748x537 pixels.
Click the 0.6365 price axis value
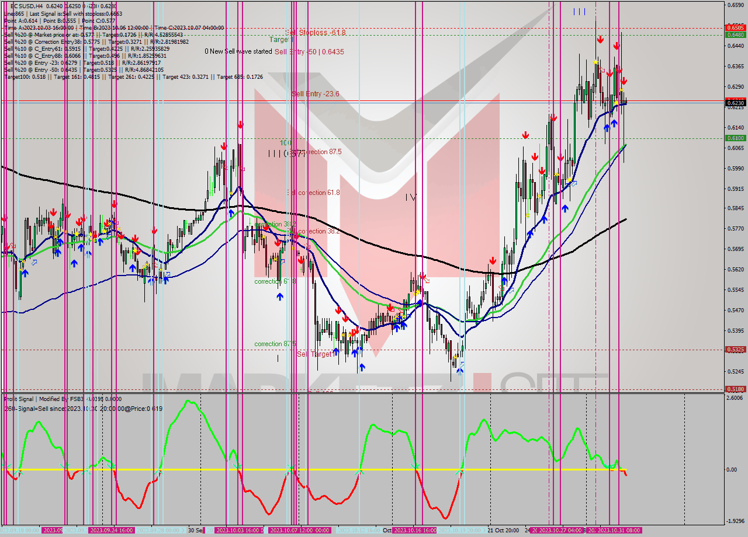735,66
